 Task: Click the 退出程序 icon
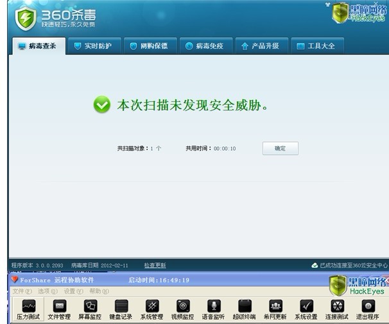[x=368, y=306]
